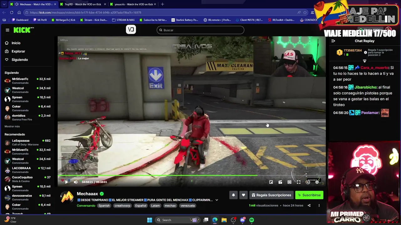
Task: Collapse the Chat Replay panel
Action: (x=333, y=41)
